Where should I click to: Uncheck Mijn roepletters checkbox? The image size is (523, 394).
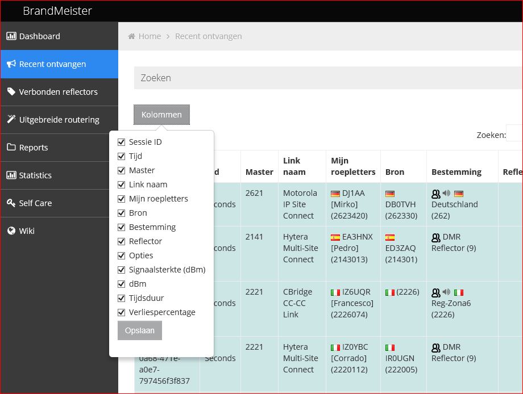122,199
